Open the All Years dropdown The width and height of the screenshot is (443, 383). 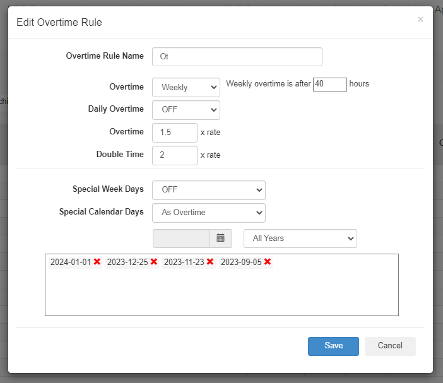click(x=300, y=239)
